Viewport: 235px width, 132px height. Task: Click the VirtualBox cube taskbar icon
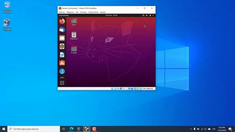coord(79,129)
